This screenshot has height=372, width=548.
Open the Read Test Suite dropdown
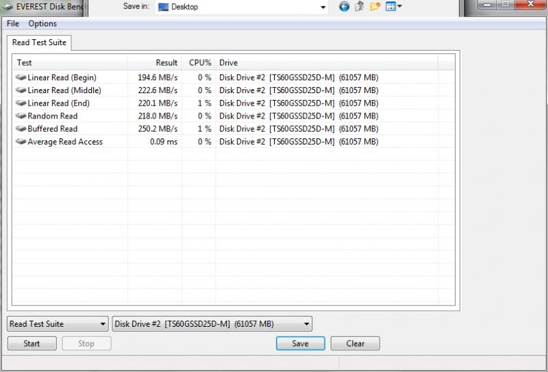(x=58, y=324)
